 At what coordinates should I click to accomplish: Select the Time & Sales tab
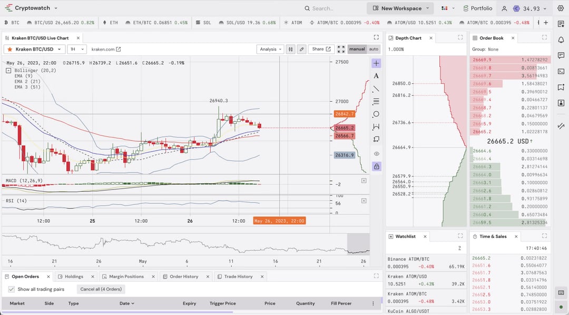pos(493,236)
